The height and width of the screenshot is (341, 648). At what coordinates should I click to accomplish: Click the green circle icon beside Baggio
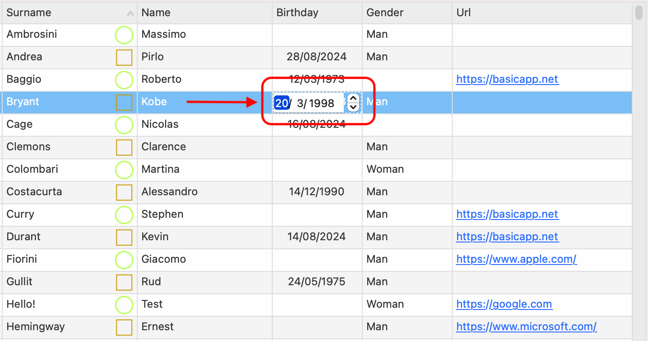coord(124,80)
